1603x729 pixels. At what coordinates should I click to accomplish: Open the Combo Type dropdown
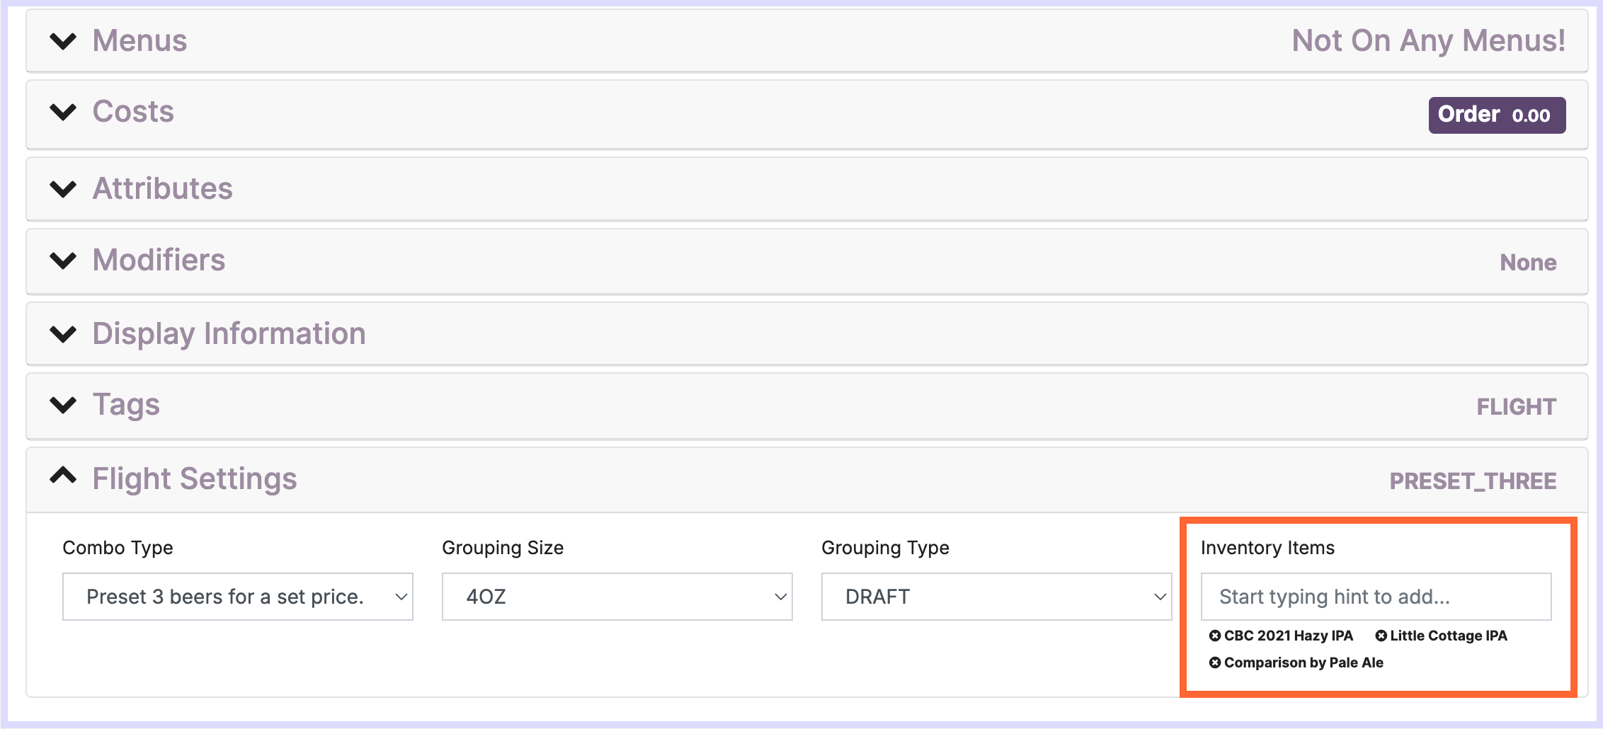click(237, 597)
